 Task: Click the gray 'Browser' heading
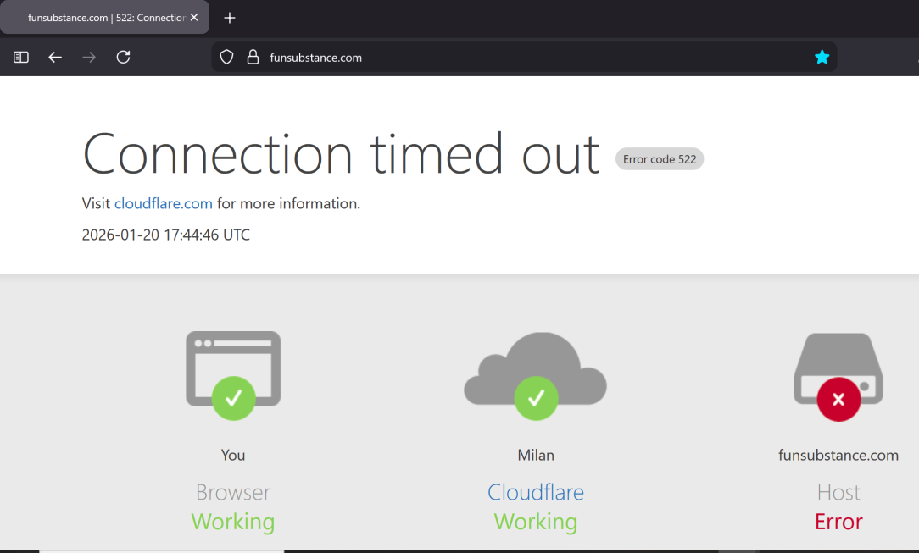[233, 493]
